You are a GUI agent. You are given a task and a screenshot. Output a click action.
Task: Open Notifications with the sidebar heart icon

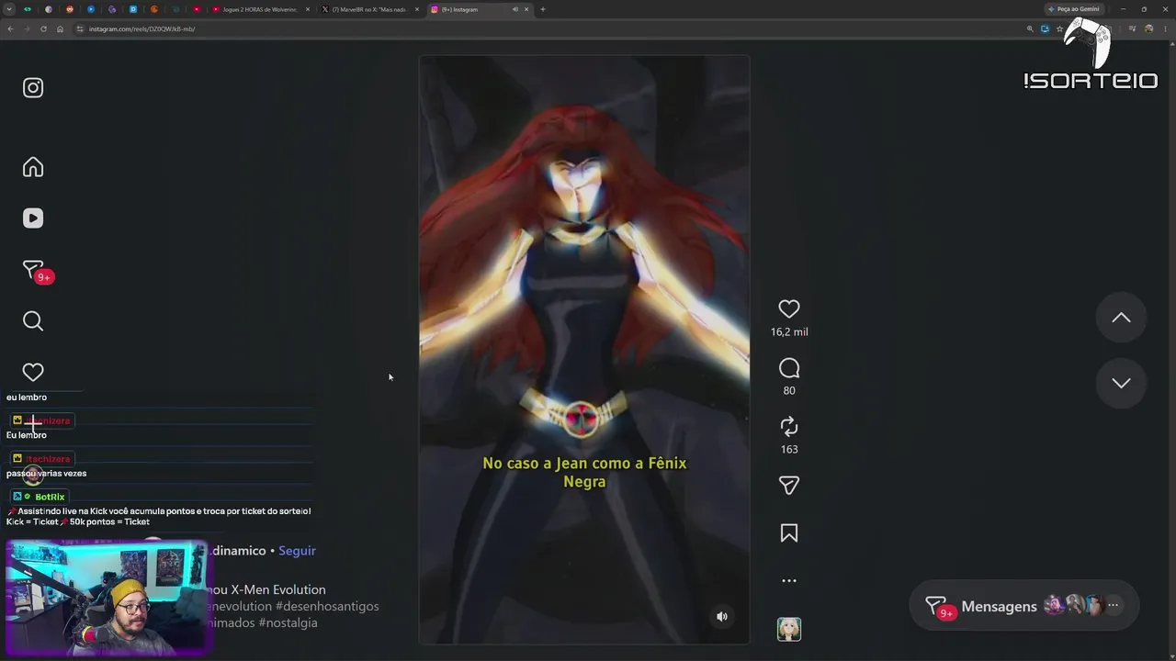pos(33,372)
